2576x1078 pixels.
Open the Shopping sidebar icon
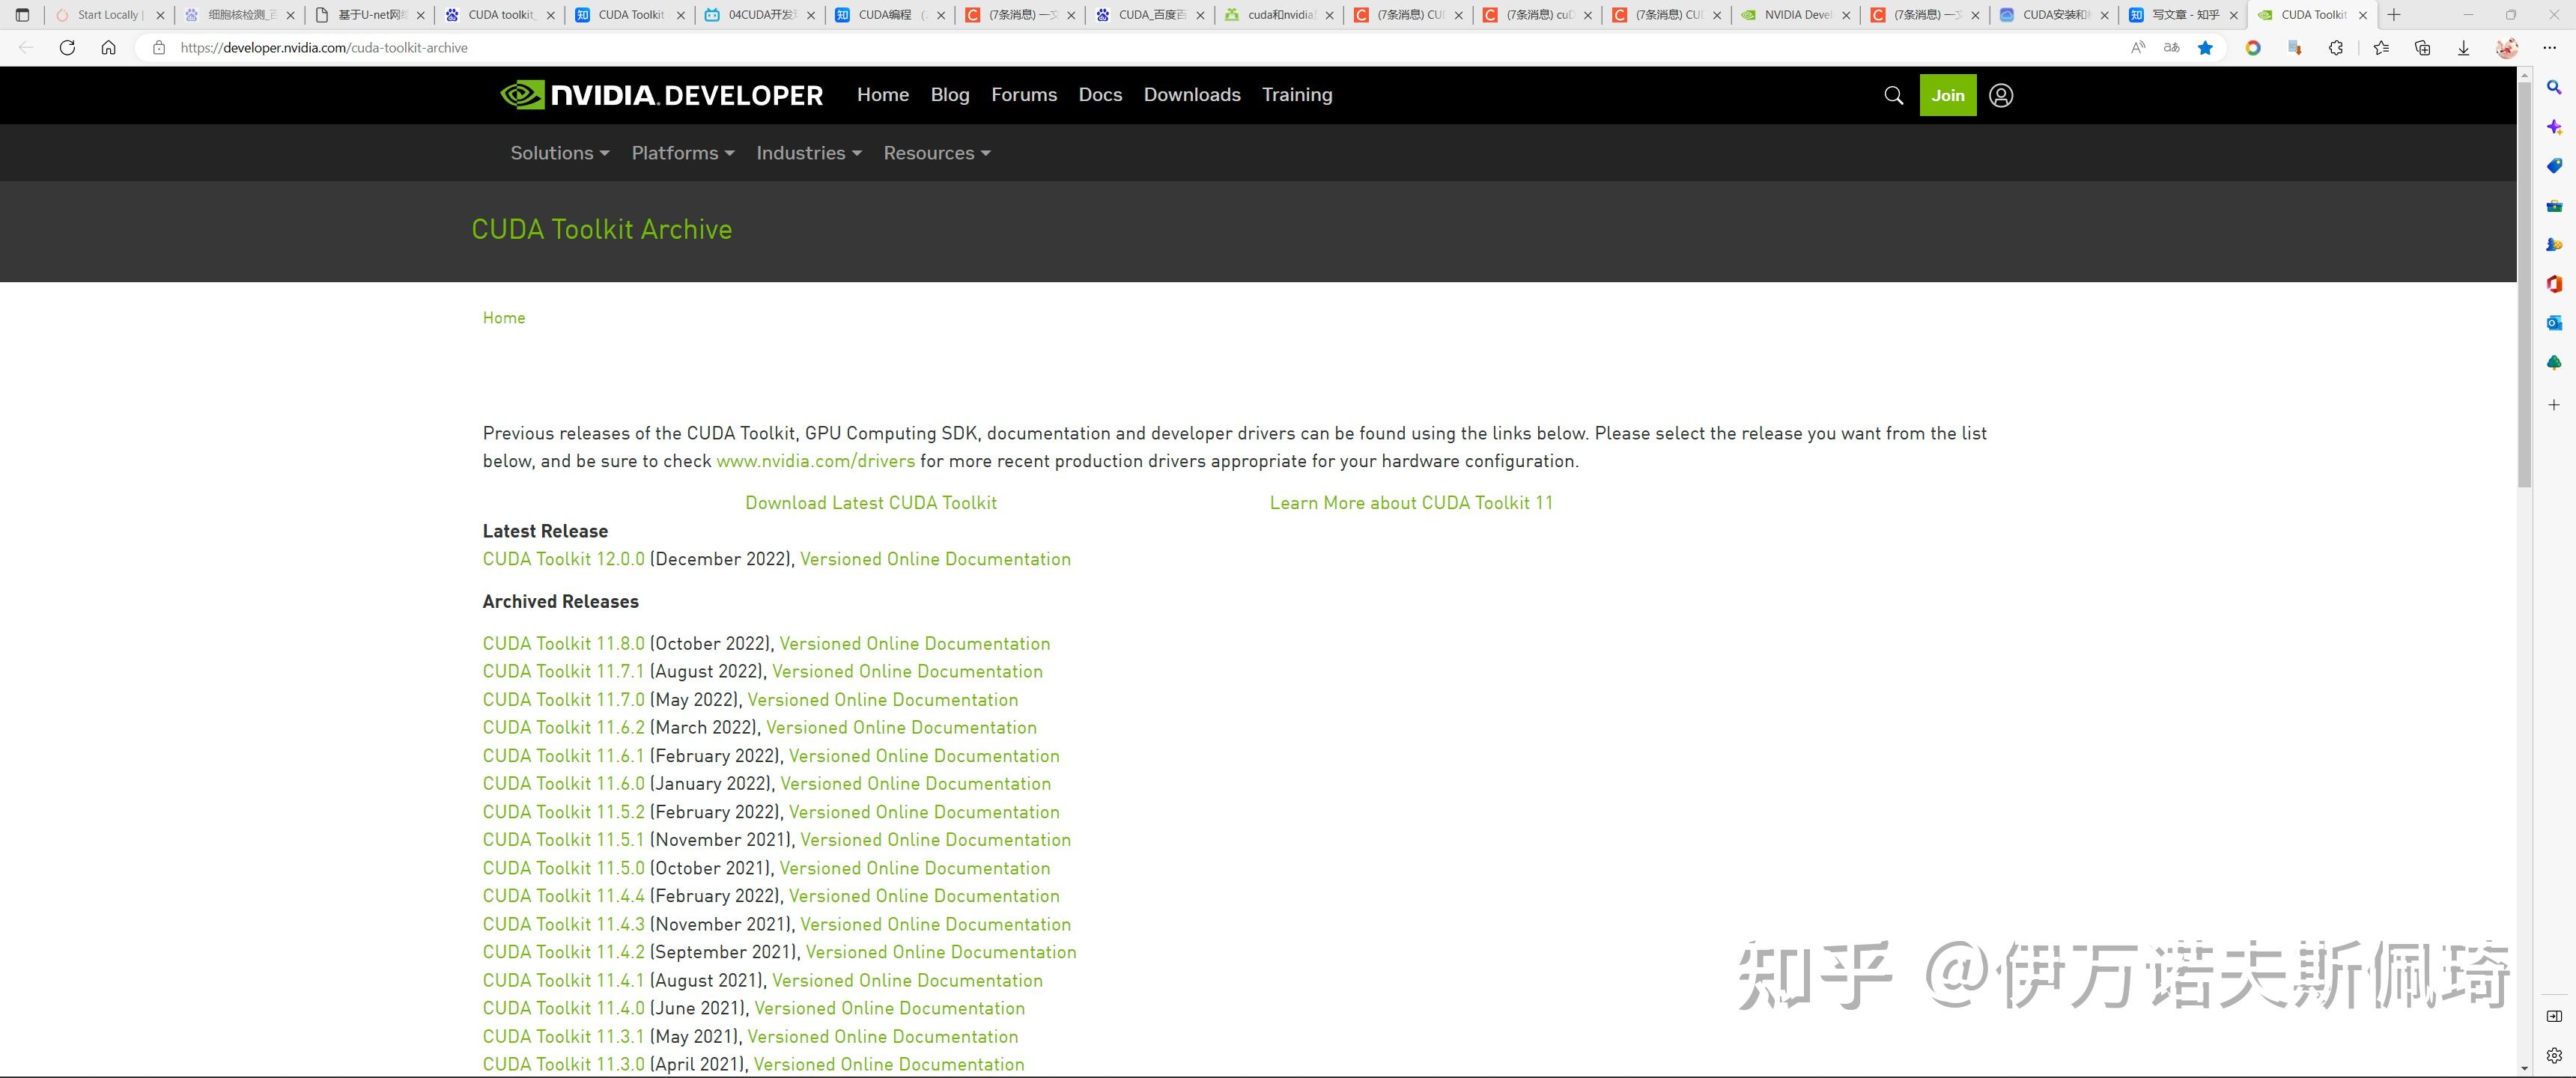point(2556,164)
